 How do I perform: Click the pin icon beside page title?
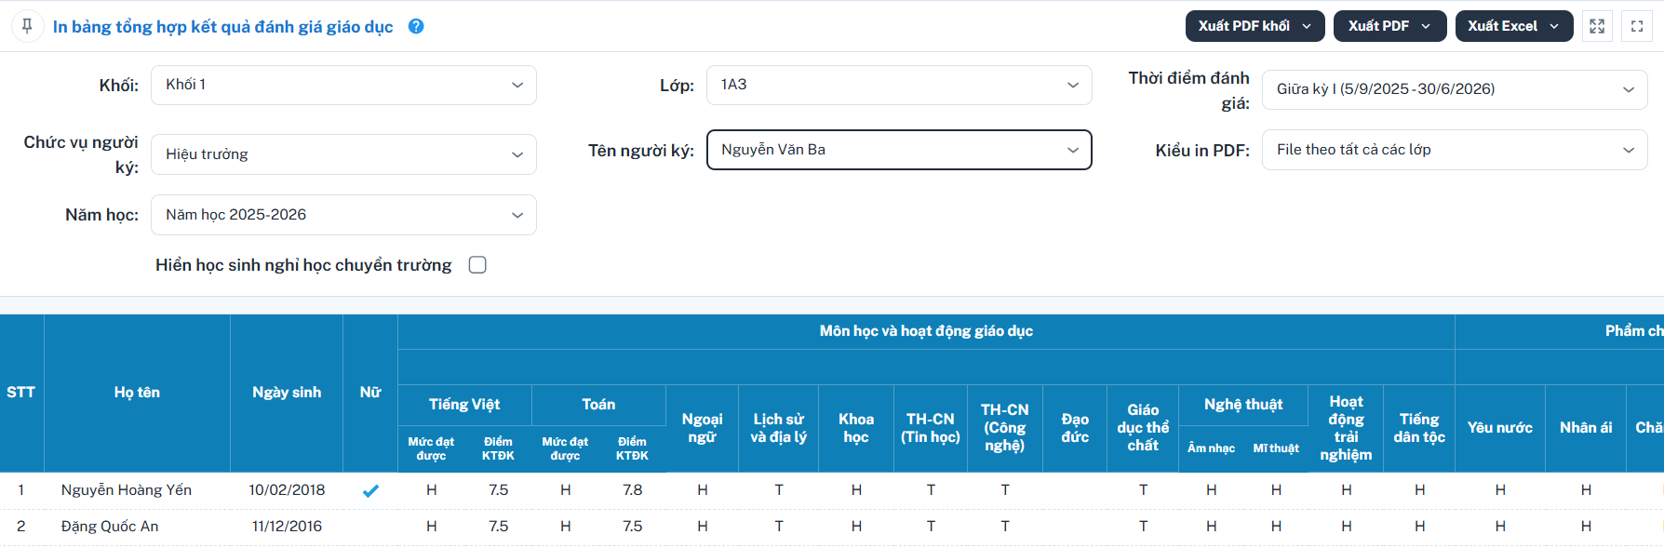[27, 26]
